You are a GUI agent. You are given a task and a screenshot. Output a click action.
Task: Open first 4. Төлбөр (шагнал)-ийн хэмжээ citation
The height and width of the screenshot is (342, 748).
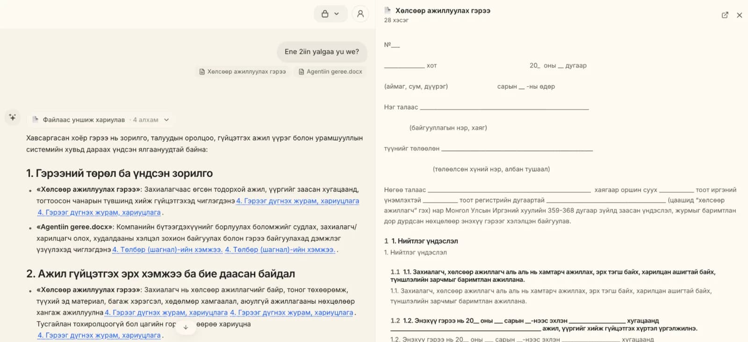[167, 250]
